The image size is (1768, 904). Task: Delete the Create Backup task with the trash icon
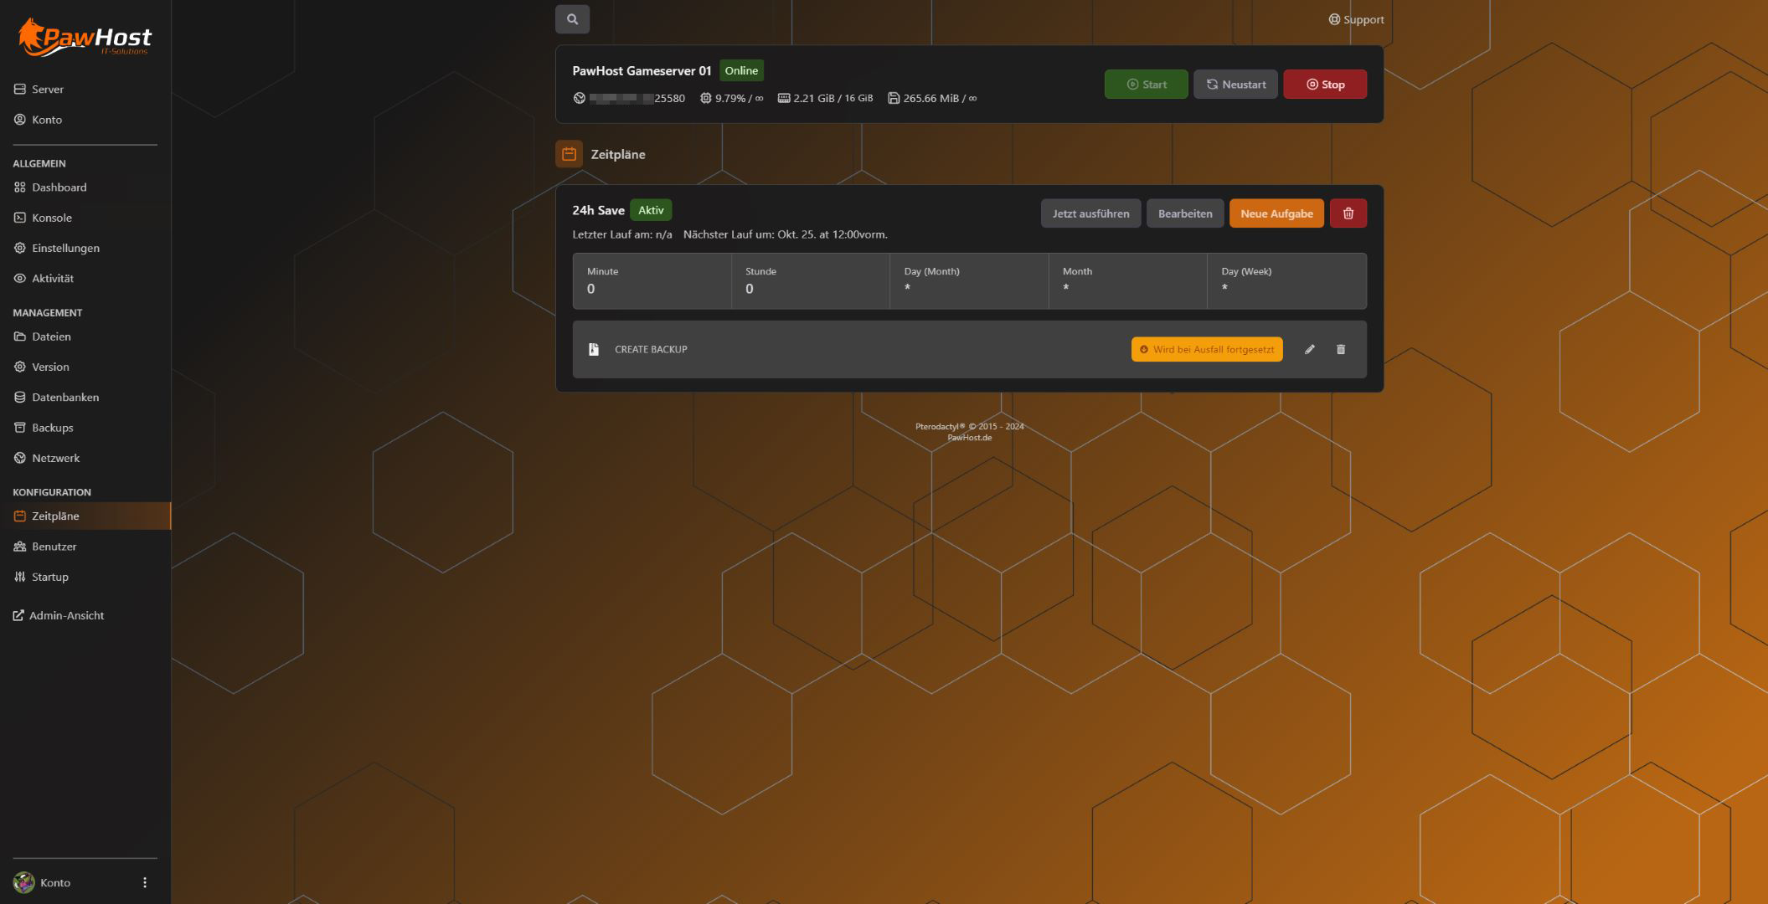(x=1340, y=350)
